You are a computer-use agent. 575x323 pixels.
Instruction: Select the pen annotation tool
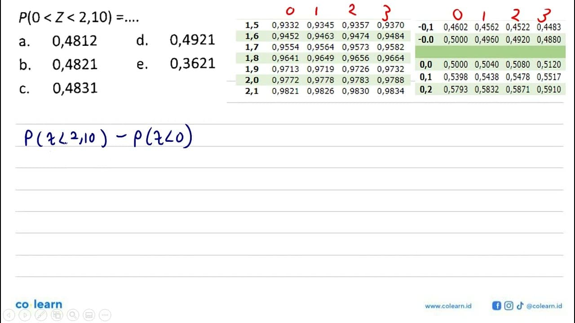tap(40, 315)
